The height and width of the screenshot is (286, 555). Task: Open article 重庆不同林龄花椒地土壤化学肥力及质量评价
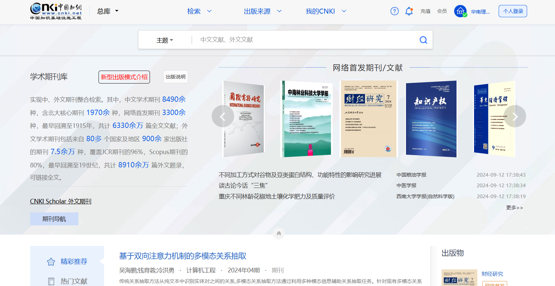pyautogui.click(x=277, y=197)
